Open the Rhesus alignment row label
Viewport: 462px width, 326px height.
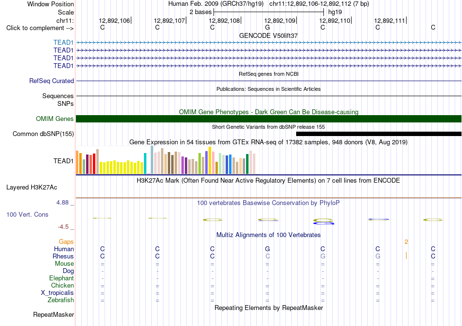(63, 256)
